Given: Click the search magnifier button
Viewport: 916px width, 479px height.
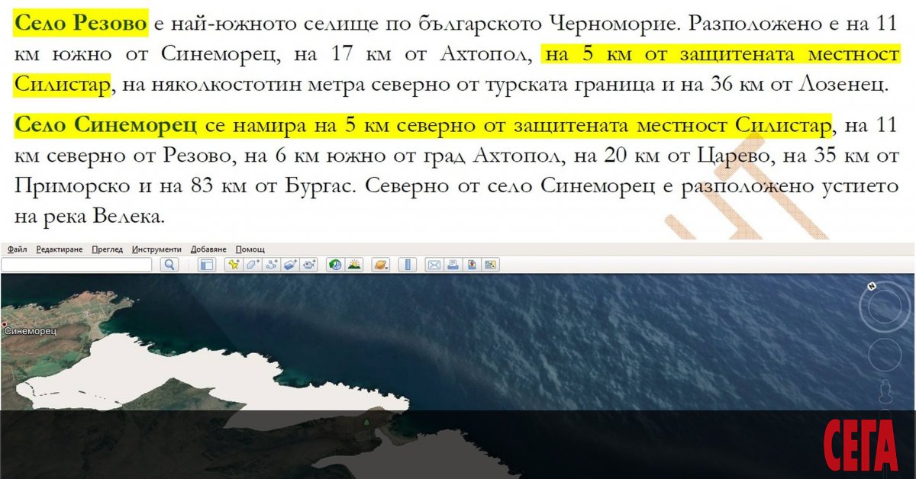Looking at the screenshot, I should tap(168, 265).
